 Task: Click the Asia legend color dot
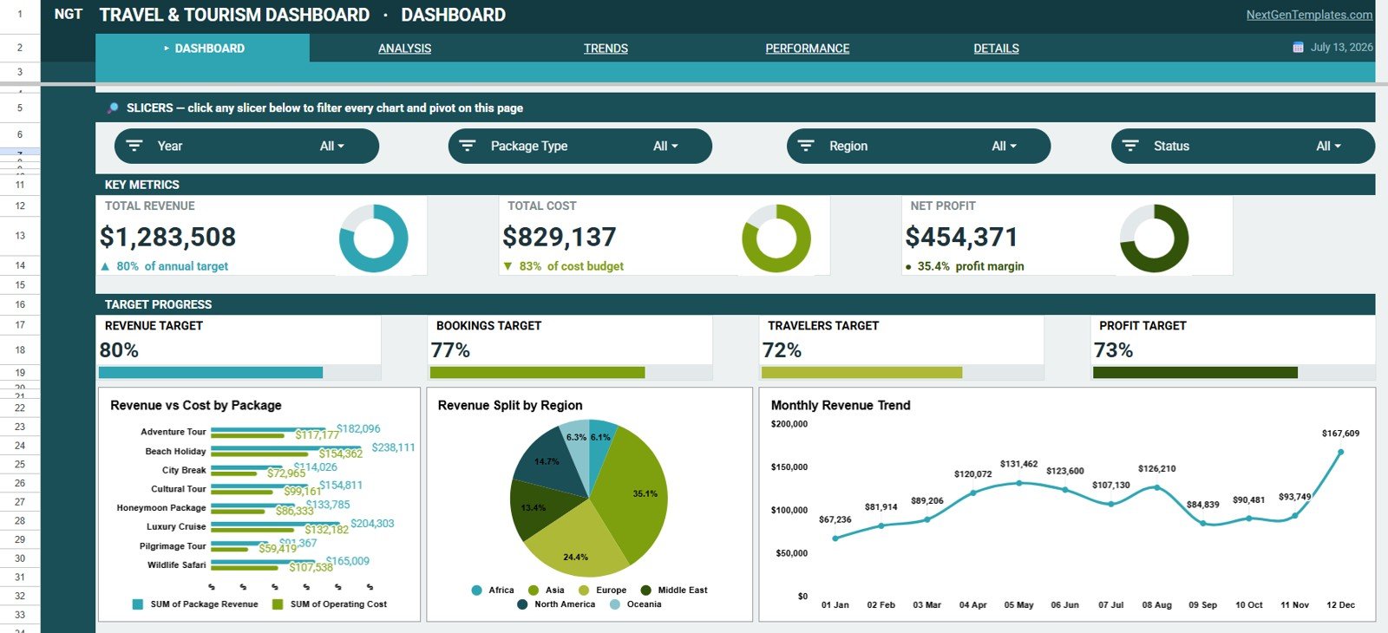click(534, 591)
